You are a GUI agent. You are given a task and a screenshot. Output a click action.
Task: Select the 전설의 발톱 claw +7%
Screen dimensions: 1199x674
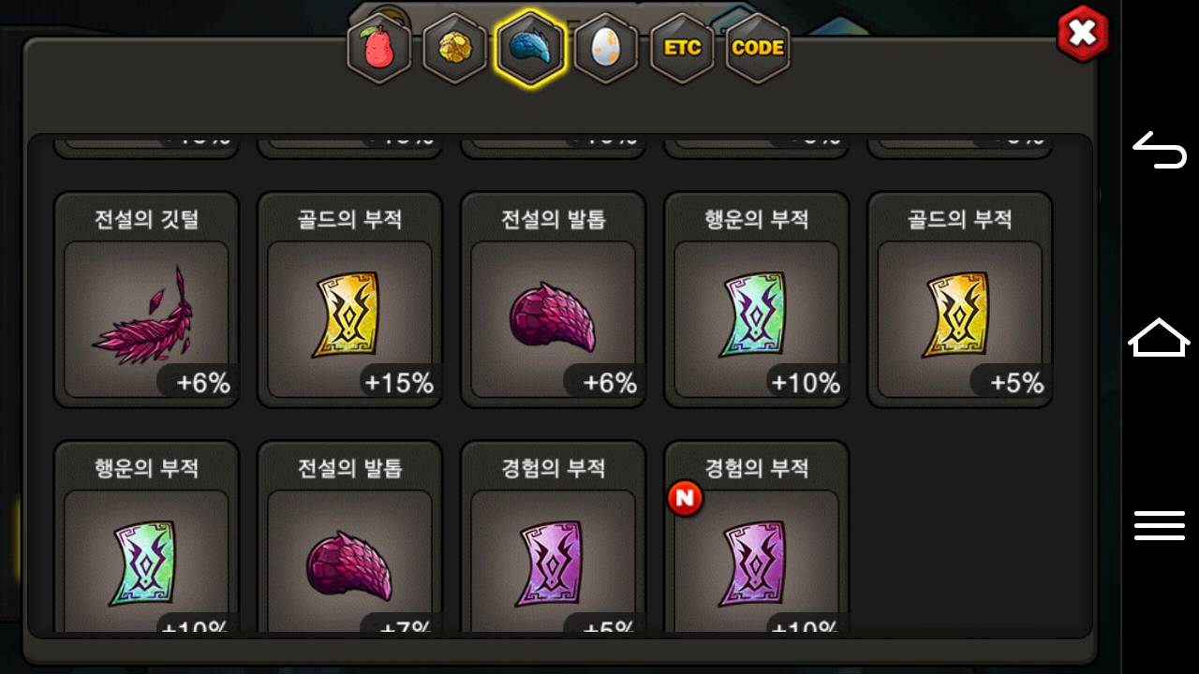[x=349, y=538]
